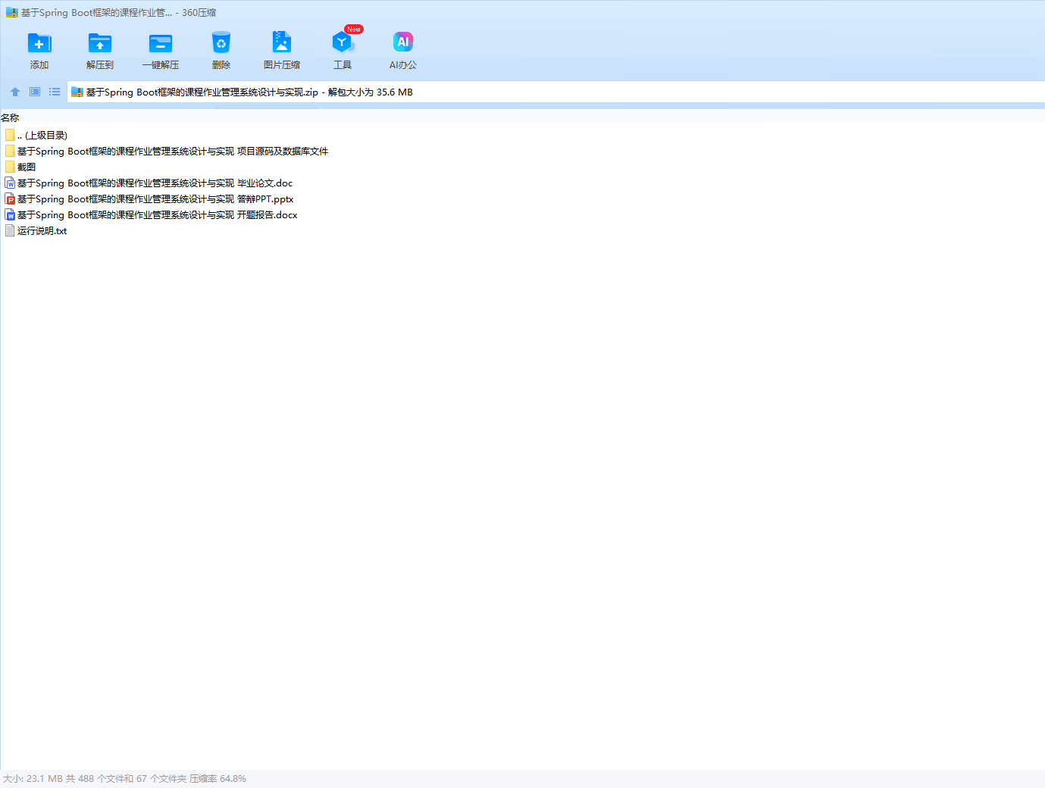The width and height of the screenshot is (1045, 788).
Task: Click the status bar size and file count text
Action: (x=124, y=779)
